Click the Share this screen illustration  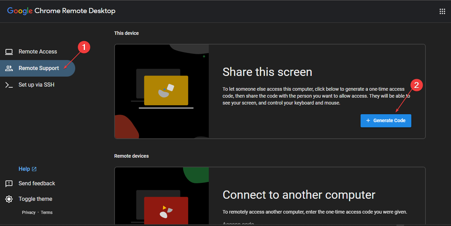(x=161, y=91)
